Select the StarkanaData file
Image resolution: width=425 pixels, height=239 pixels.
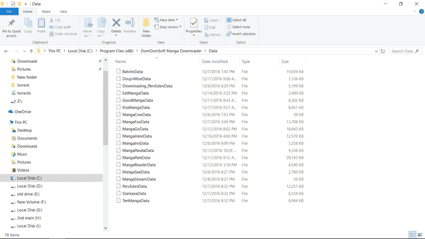click(x=134, y=194)
